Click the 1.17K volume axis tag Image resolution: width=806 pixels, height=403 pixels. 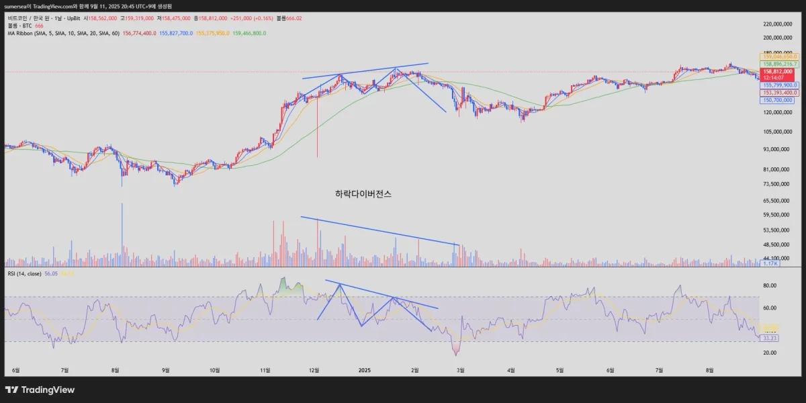pos(769,264)
